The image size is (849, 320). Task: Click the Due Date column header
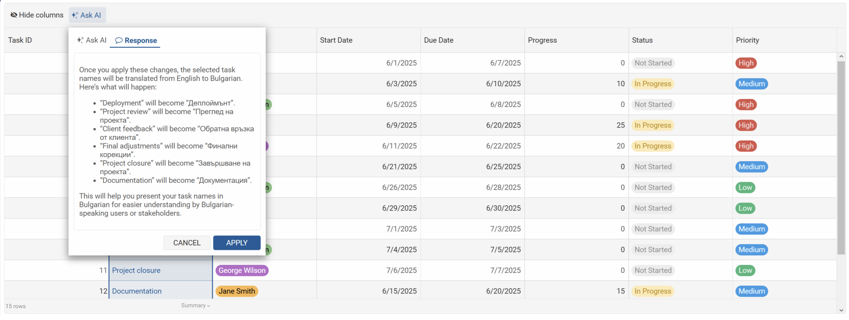tap(439, 40)
